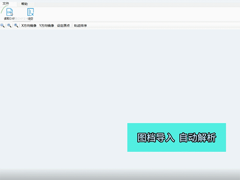Click the 清空 text label
The height and width of the screenshot is (180, 240).
30,18
